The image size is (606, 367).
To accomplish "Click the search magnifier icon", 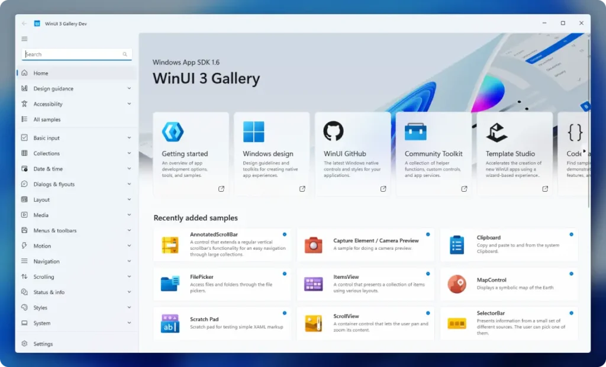I will coord(125,54).
